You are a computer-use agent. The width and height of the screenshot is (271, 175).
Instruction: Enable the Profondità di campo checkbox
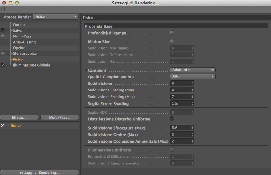[172, 33]
